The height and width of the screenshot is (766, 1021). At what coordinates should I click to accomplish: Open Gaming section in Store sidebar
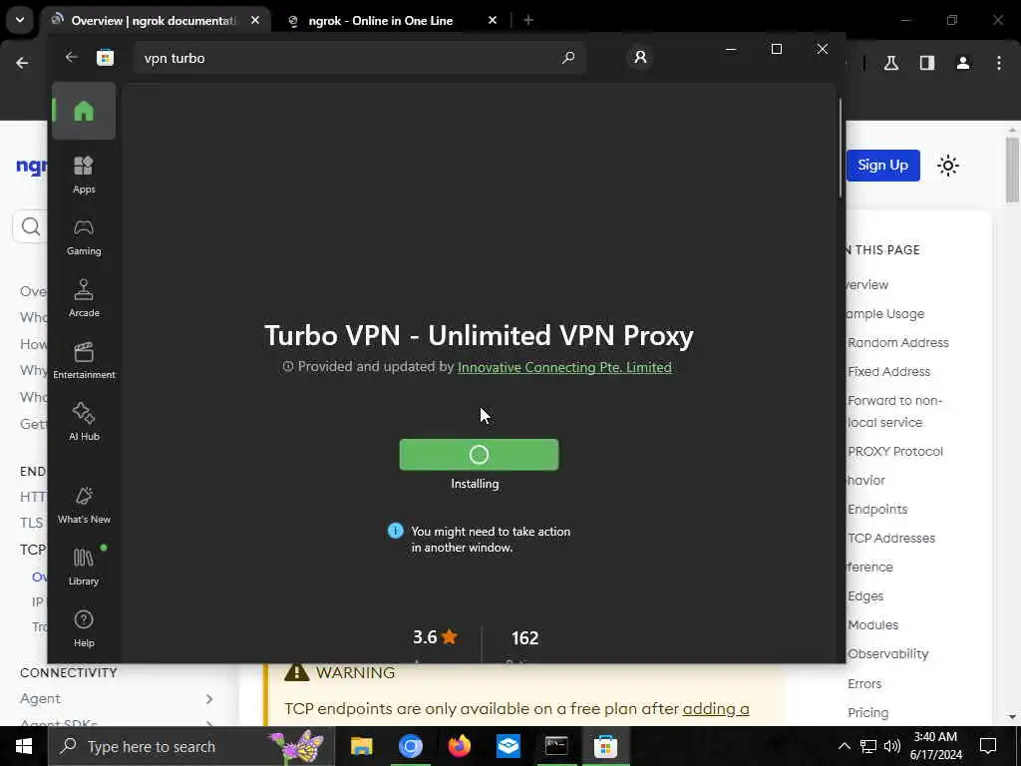[x=84, y=236]
